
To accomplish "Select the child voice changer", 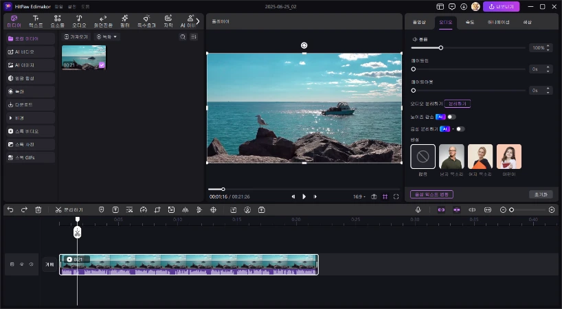I will click(509, 157).
